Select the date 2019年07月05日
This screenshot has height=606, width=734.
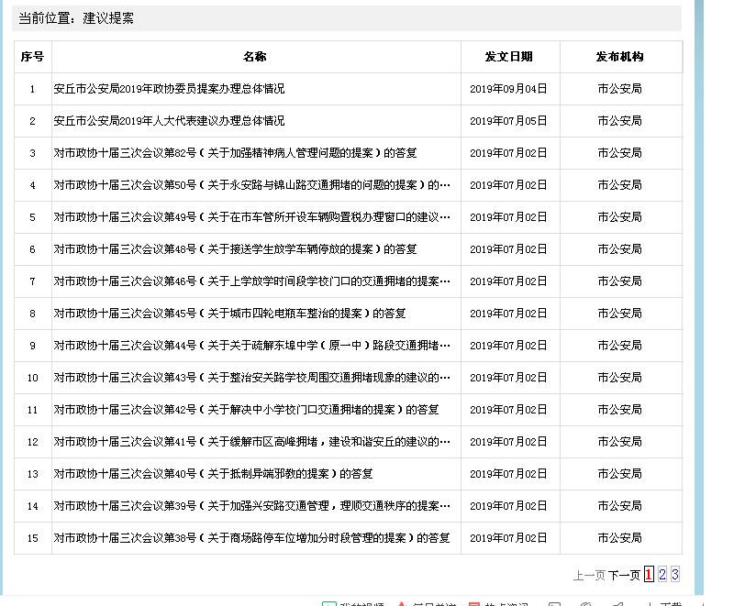tap(508, 121)
